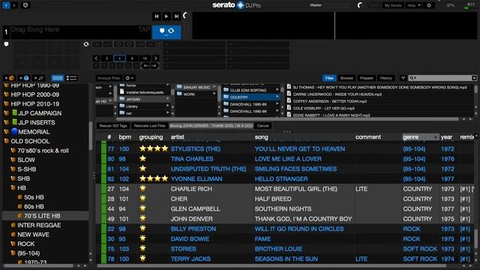
Task: Expand the SANJAY MUSIC folder
Action: [x=214, y=87]
